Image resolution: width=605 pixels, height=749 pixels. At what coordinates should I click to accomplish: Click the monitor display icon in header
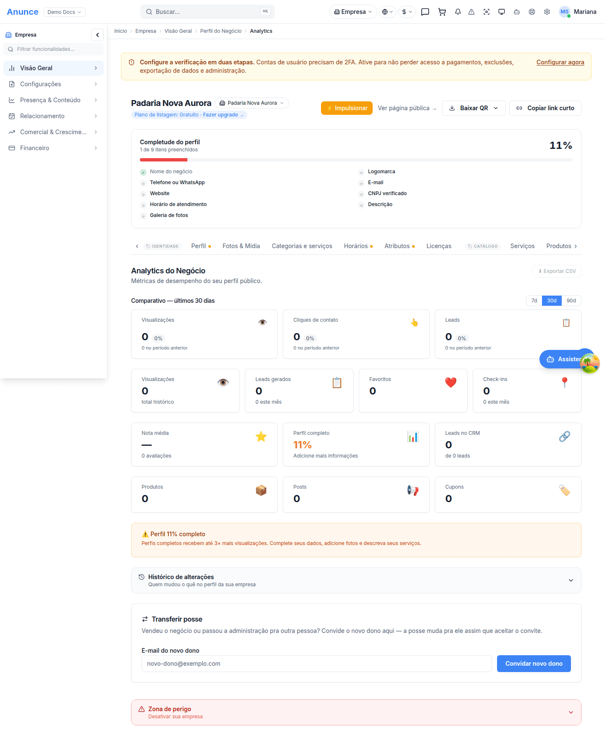(x=502, y=12)
